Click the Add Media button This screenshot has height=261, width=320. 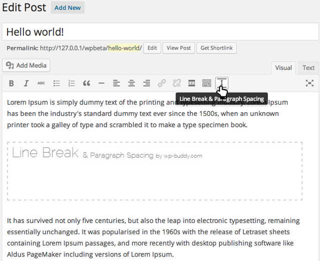[26, 65]
